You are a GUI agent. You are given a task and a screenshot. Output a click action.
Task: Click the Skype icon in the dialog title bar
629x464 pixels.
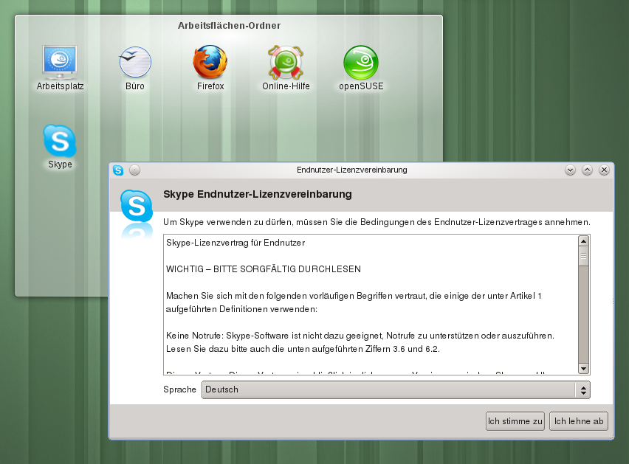click(118, 170)
